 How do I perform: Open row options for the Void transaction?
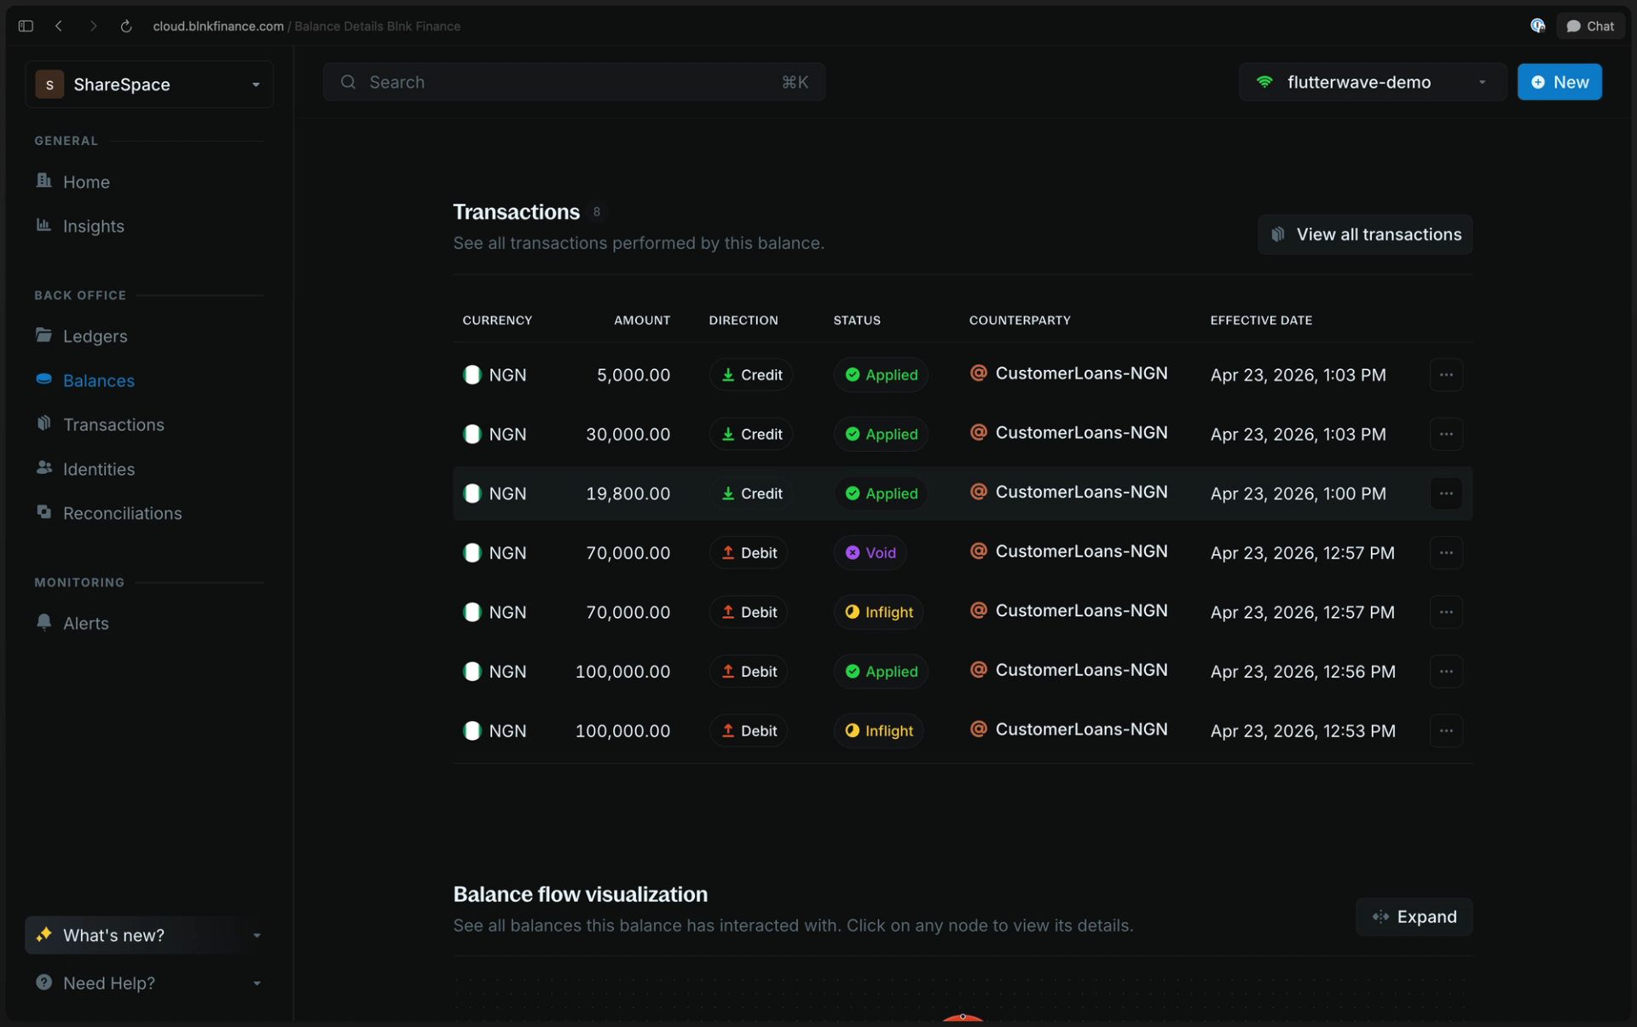(x=1446, y=553)
